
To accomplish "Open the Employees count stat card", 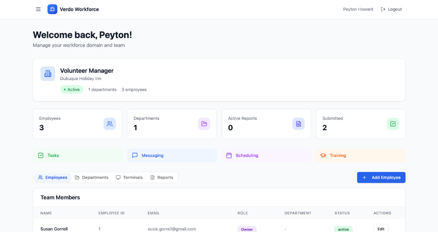I will tap(78, 124).
